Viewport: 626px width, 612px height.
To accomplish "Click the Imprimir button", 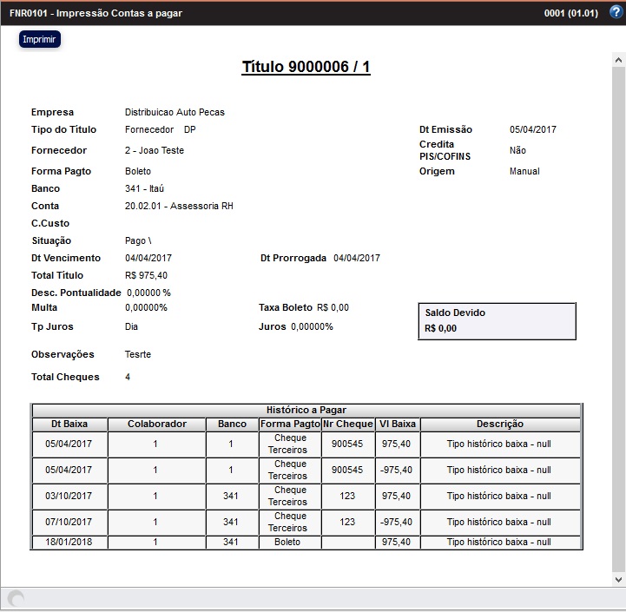I will click(x=40, y=40).
